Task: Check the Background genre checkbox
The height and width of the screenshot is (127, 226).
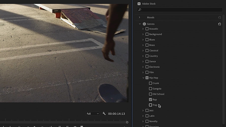Action: (x=147, y=34)
